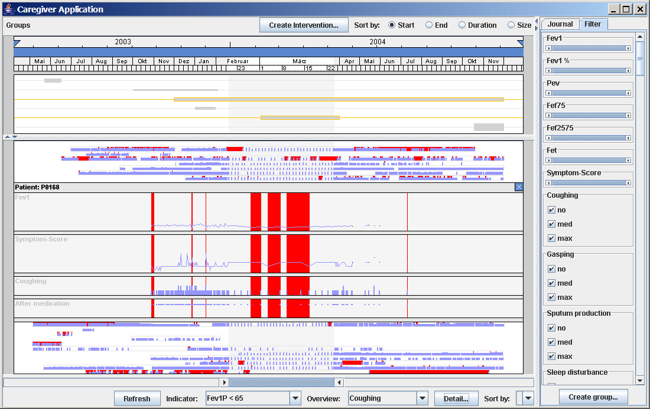Open the Overview dropdown set to Coughing
Image resolution: width=650 pixels, height=409 pixels.
[x=422, y=398]
